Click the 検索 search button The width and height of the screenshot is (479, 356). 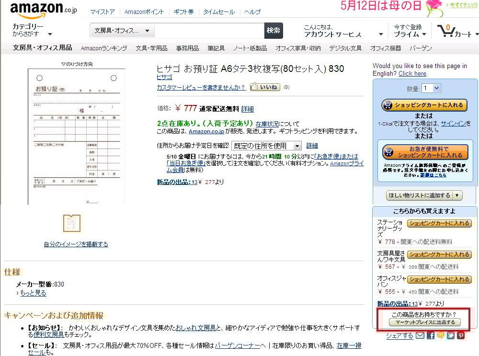[274, 31]
